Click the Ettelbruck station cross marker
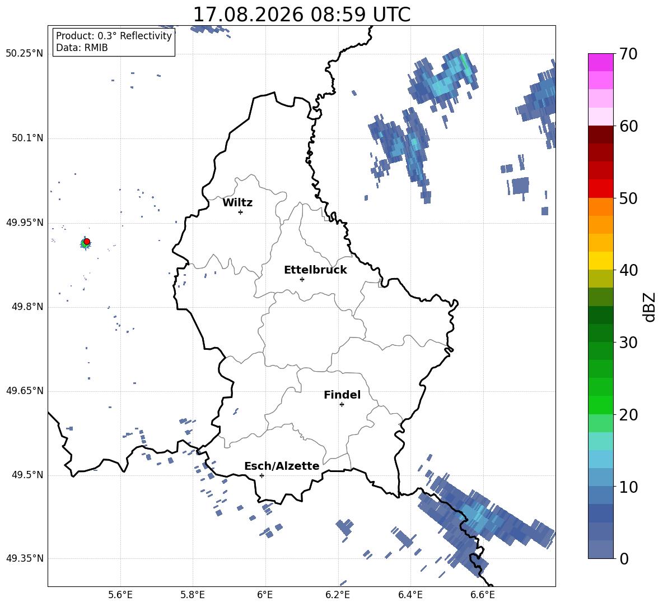The width and height of the screenshot is (663, 606). 302,279
